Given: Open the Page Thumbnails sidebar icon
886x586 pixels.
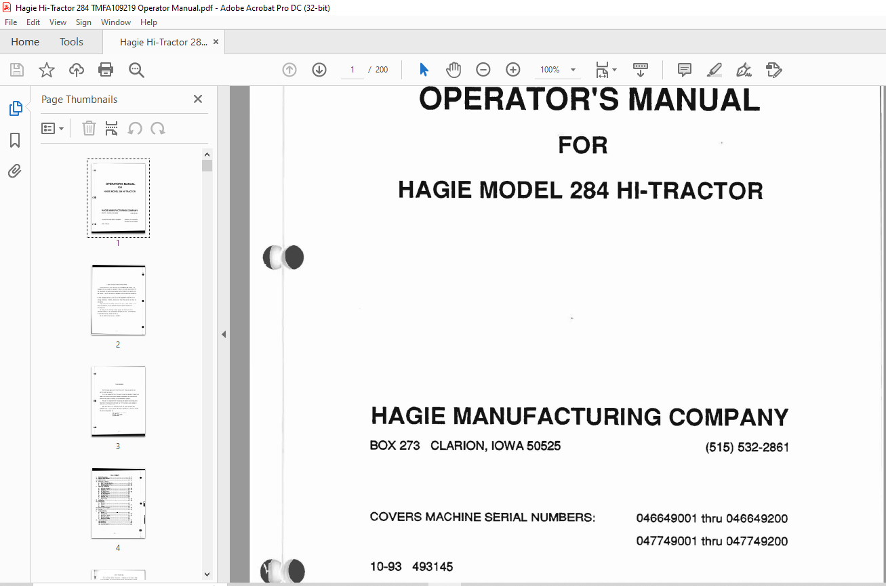Looking at the screenshot, I should [15, 108].
